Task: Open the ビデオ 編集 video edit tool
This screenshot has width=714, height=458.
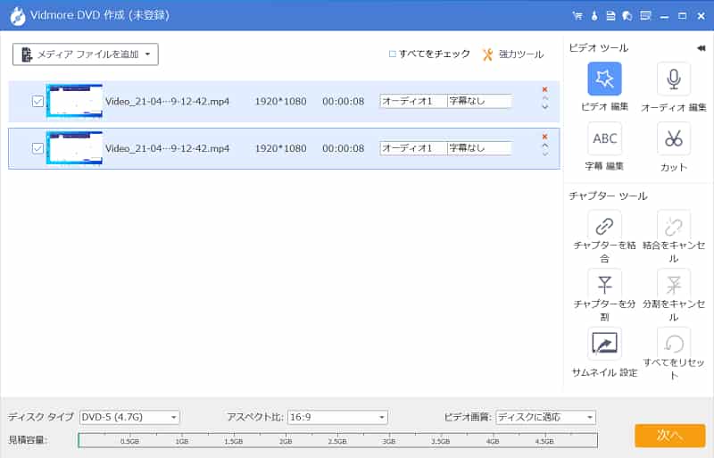Action: click(604, 79)
